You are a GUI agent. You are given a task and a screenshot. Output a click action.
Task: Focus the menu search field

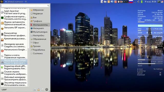pyautogui.click(x=25, y=6)
